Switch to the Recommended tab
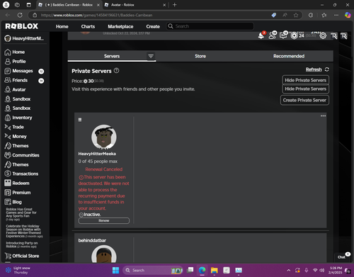This screenshot has height=277, width=354. click(x=289, y=56)
